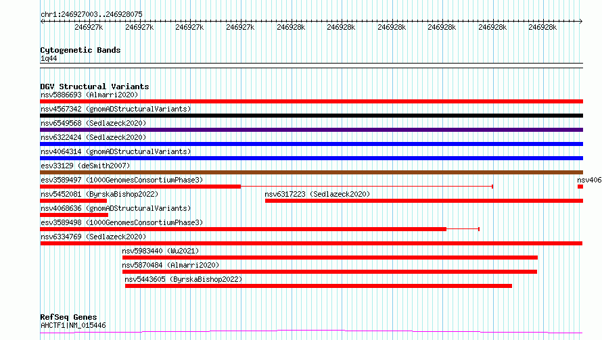Image resolution: width=602 pixels, height=340 pixels.
Task: Select the 1q44 cytogenetic band label
Action: 49,58
